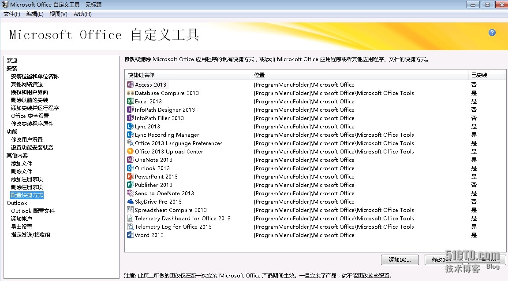
Task: Select the Outlook 2013 icon
Action: coord(130,168)
